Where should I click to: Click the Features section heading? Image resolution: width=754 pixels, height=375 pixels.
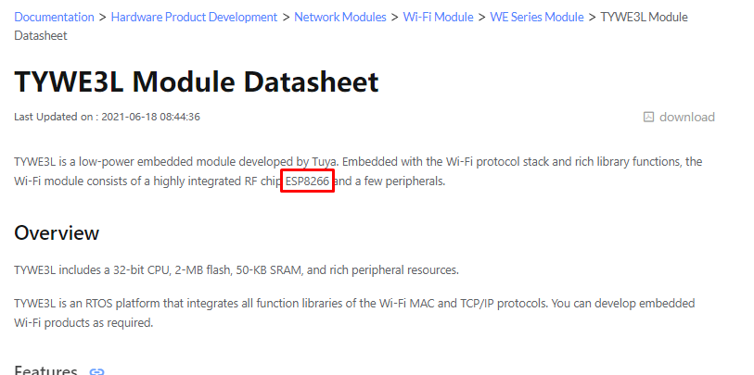[45, 370]
